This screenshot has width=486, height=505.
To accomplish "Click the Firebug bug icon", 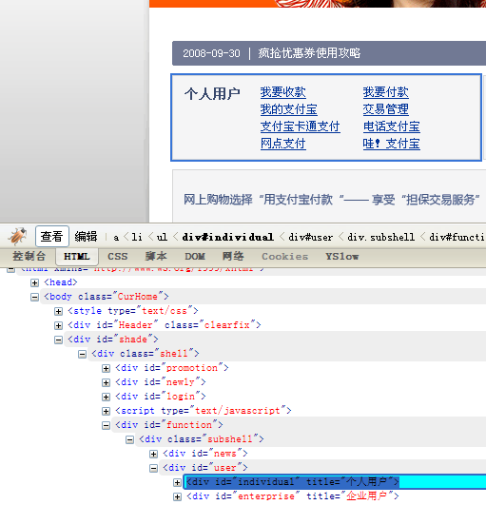I will [x=18, y=236].
